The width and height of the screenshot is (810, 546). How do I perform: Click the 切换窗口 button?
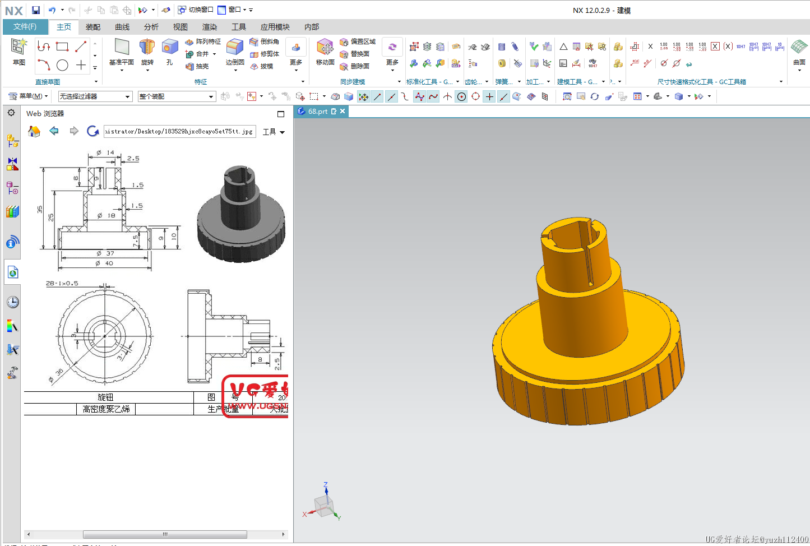pos(196,10)
